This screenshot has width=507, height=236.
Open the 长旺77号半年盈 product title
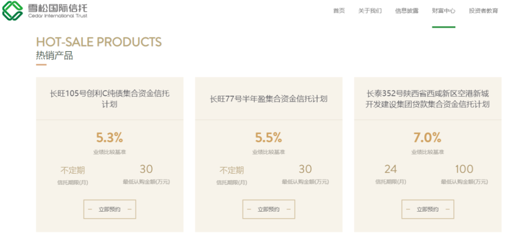tap(269, 99)
